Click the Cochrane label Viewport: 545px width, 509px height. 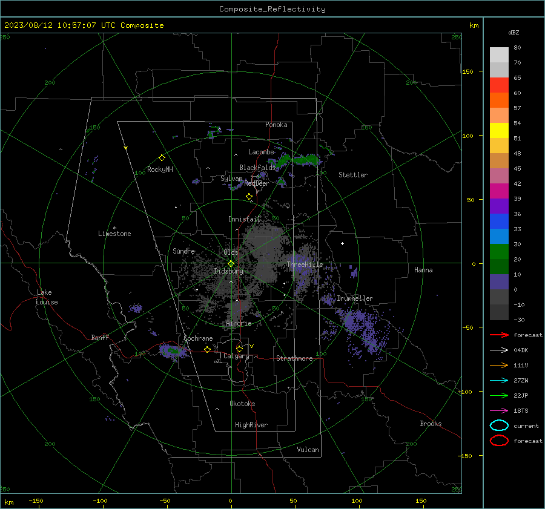coord(198,338)
